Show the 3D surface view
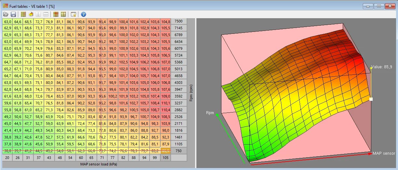 [31, 14]
